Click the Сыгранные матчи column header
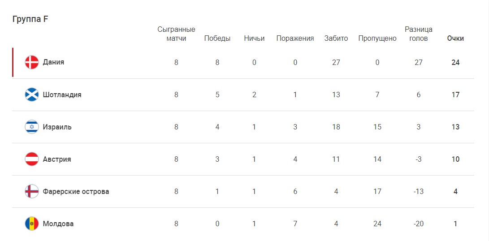Screen dimensions: 489x241 tap(176, 34)
